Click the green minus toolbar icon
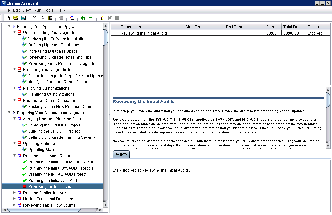The width and height of the screenshot is (332, 215). coord(91,18)
